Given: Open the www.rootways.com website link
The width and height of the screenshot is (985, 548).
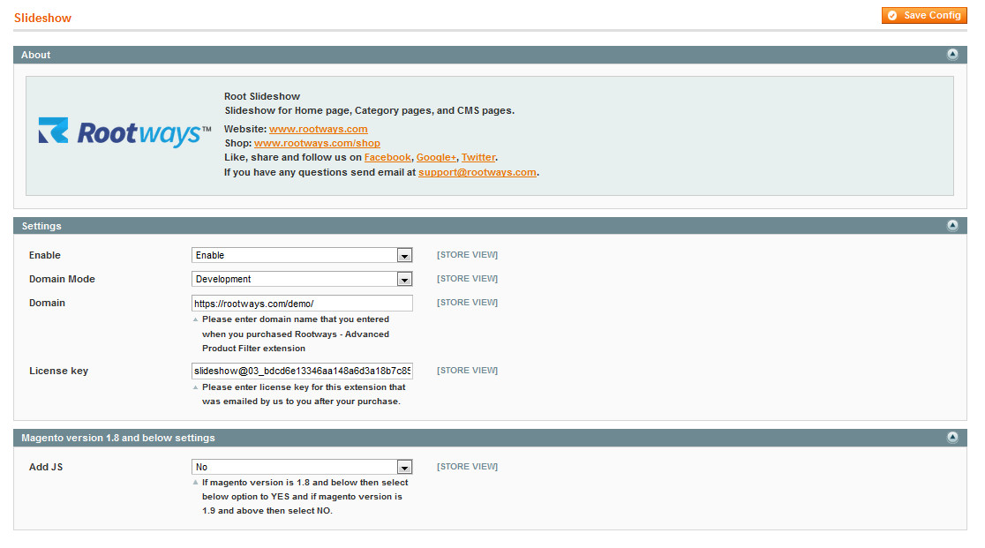Looking at the screenshot, I should (319, 128).
